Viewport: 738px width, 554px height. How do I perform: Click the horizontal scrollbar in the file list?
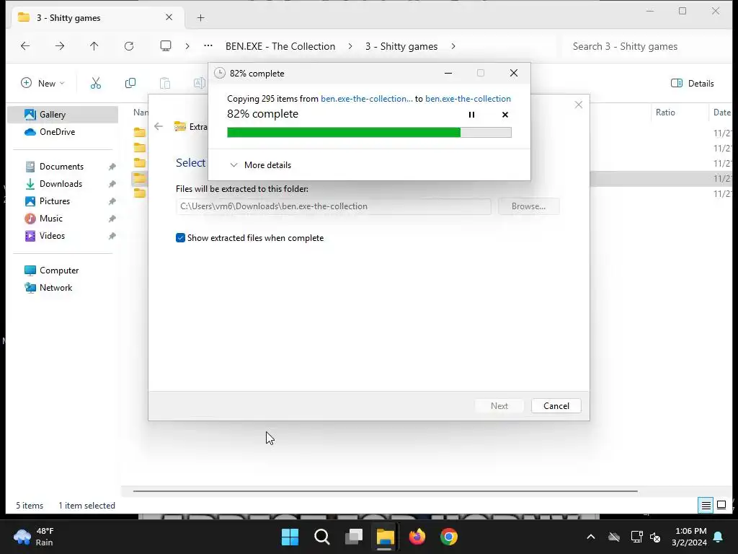tap(385, 491)
